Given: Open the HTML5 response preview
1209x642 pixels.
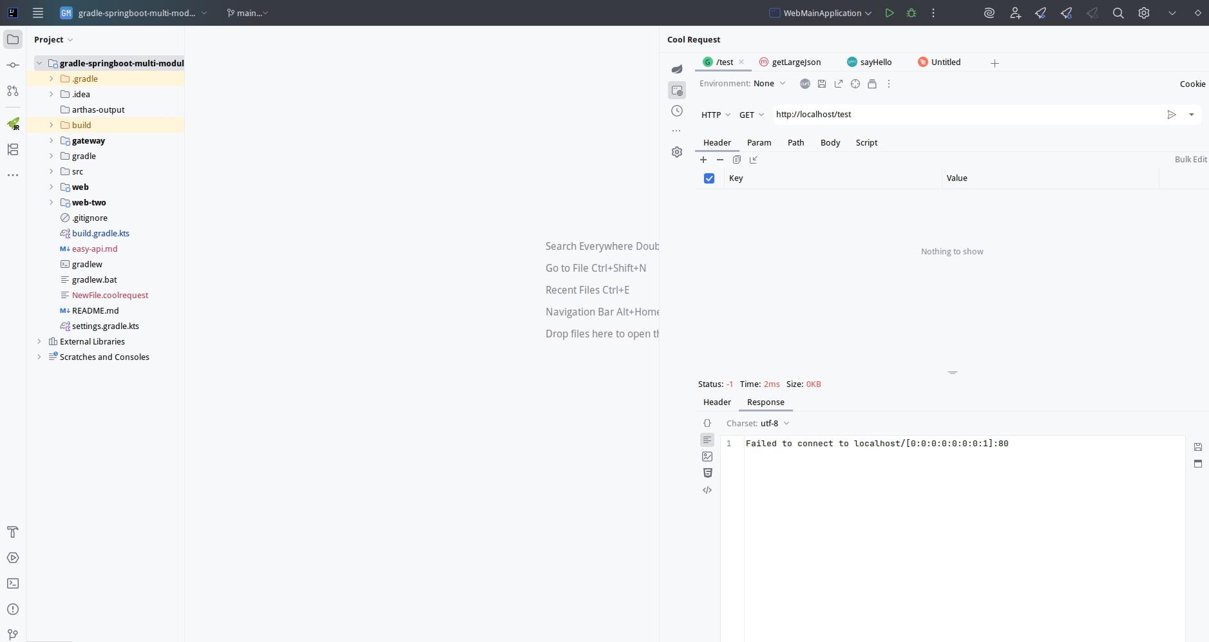Looking at the screenshot, I should pos(707,473).
